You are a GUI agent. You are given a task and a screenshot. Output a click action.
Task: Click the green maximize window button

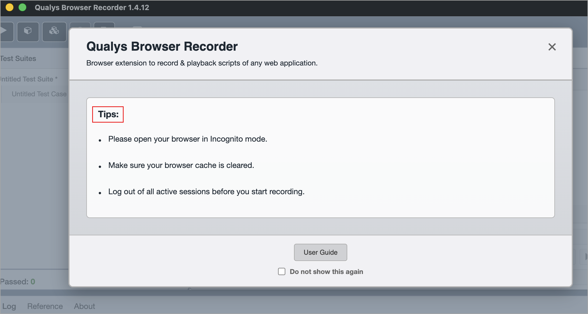pyautogui.click(x=22, y=8)
